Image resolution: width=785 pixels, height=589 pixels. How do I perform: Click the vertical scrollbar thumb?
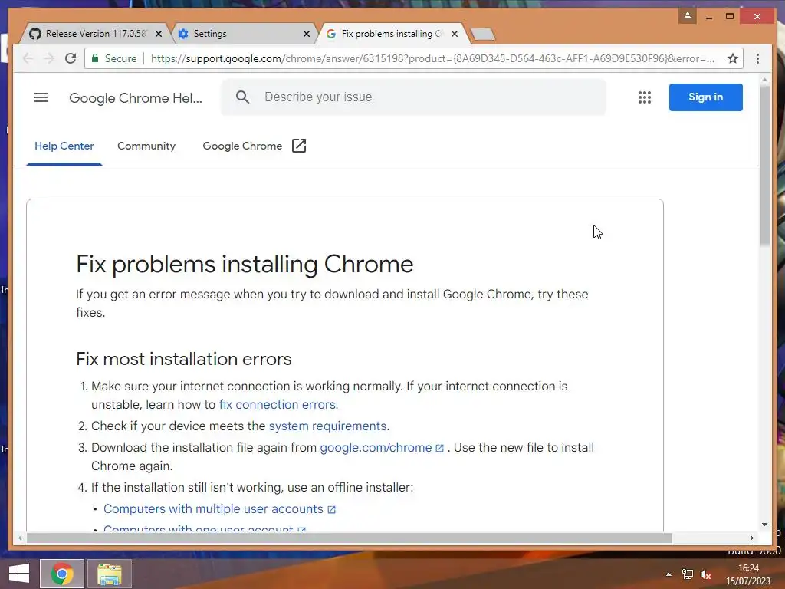tap(764, 166)
